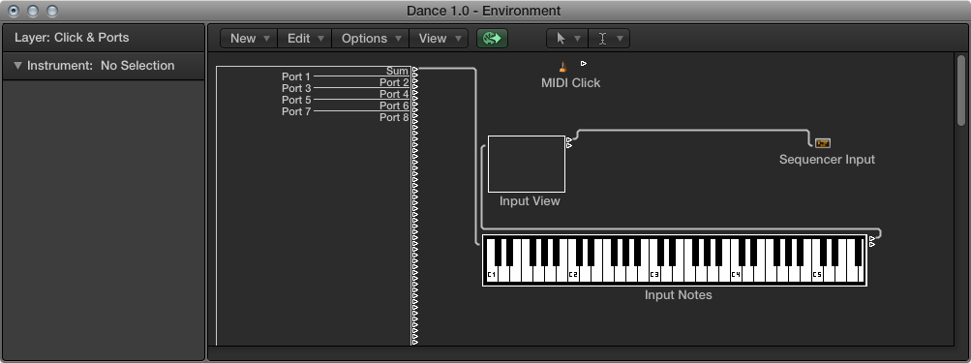Open the Edit menu
The image size is (971, 363).
pos(305,39)
